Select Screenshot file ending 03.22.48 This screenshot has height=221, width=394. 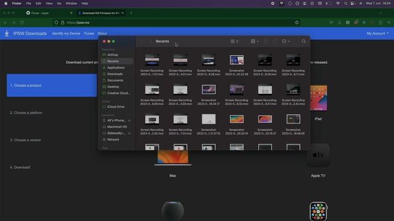[x=236, y=66]
